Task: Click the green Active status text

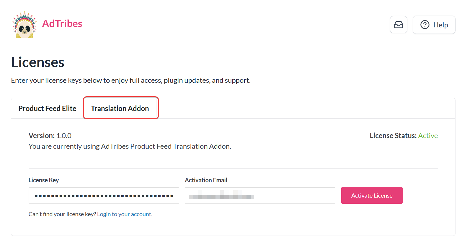Action: [x=428, y=136]
